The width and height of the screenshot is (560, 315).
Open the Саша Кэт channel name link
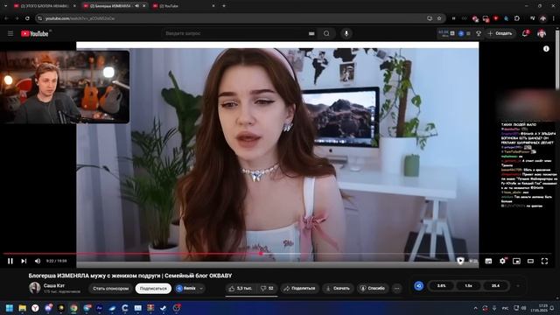(x=54, y=285)
